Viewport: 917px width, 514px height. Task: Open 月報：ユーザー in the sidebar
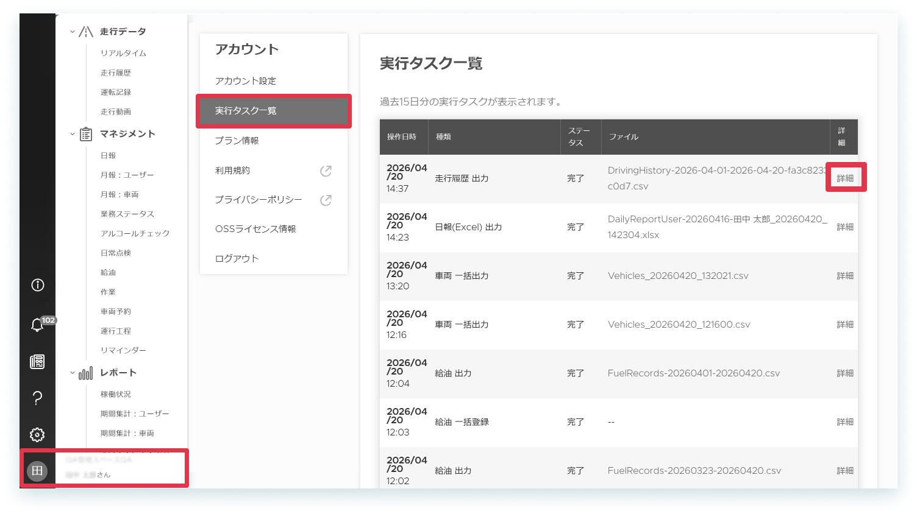point(127,175)
